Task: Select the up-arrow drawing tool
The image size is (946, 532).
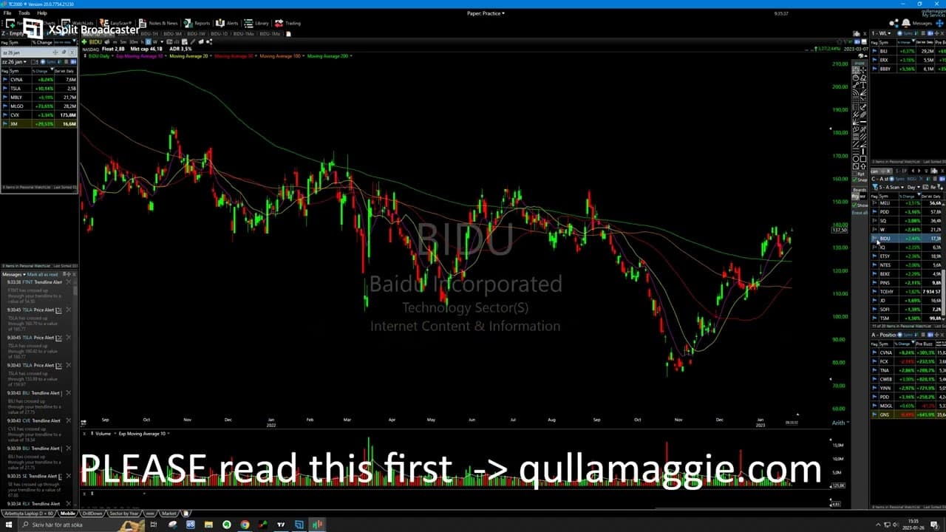Action: (863, 166)
